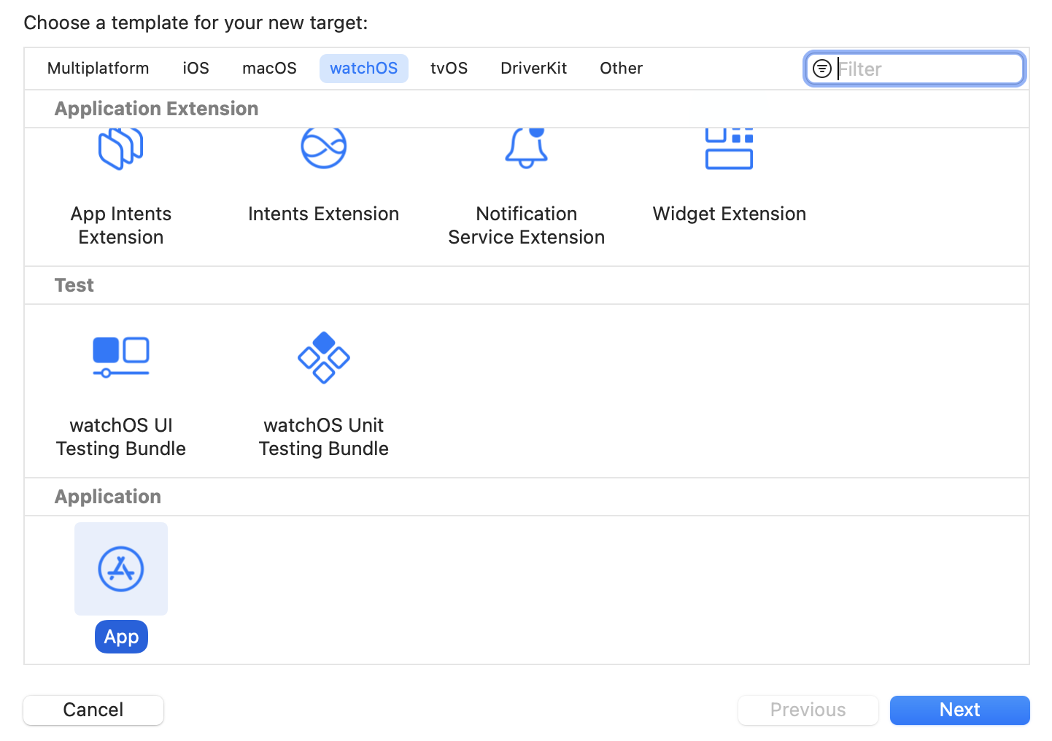Screen dimensions: 1052x741
Task: Choose the watchOS UI Testing Bundle icon
Action: tap(121, 357)
